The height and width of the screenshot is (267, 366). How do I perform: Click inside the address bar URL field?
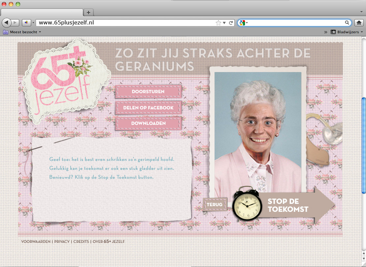click(126, 23)
